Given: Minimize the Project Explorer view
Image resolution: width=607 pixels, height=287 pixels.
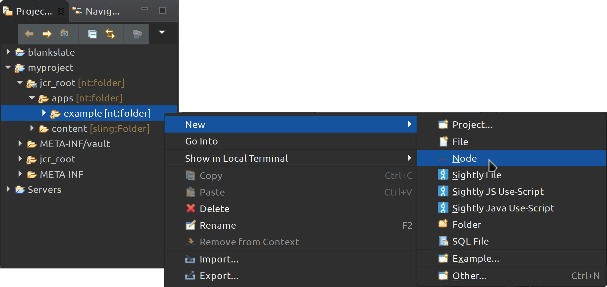Looking at the screenshot, I should coord(145,9).
